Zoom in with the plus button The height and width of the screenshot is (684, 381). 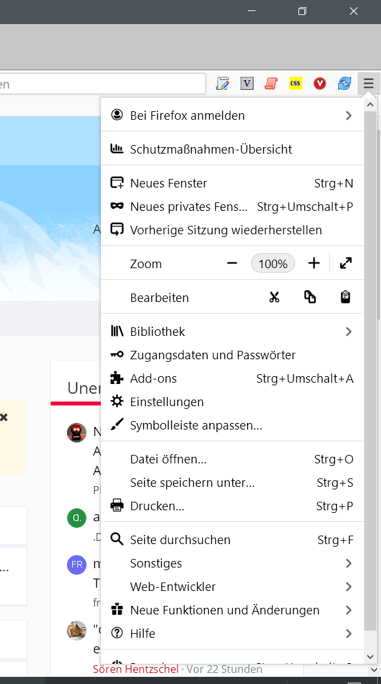pyautogui.click(x=314, y=263)
